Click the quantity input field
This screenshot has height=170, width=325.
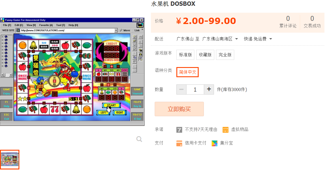point(195,89)
